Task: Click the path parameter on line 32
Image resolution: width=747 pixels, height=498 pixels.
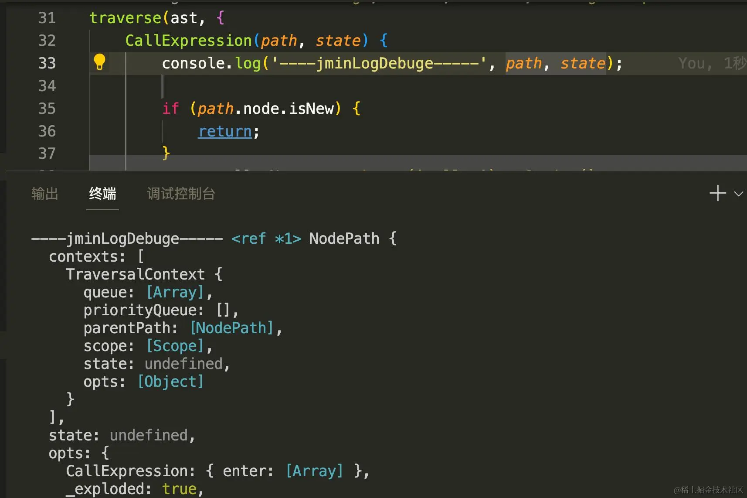Action: tap(278, 41)
